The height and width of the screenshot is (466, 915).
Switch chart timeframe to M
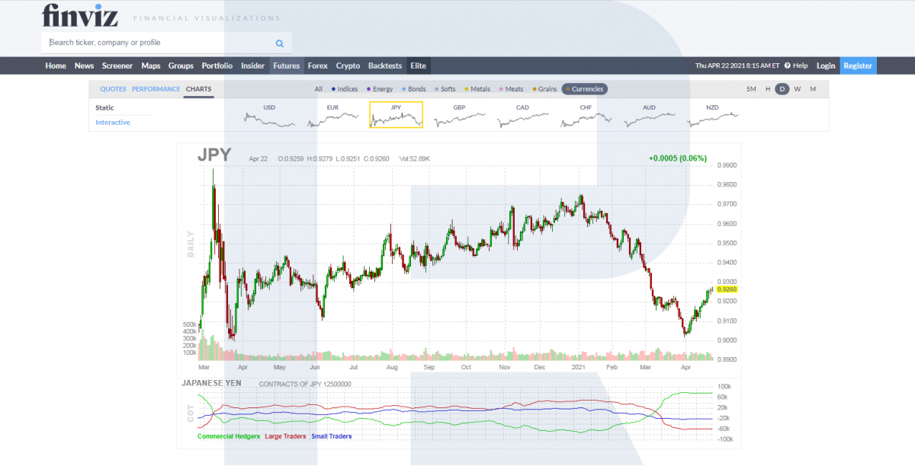pos(813,89)
